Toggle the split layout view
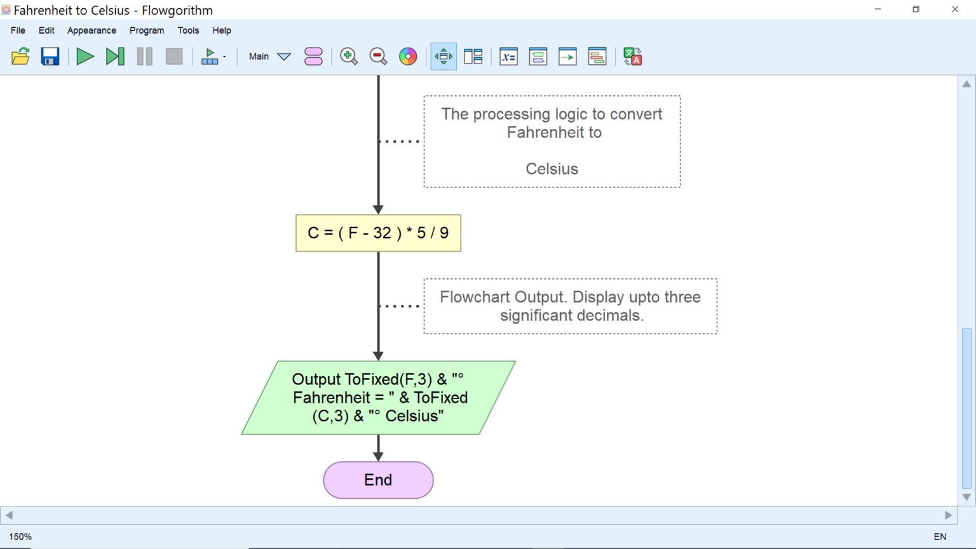The height and width of the screenshot is (549, 976). (x=473, y=56)
